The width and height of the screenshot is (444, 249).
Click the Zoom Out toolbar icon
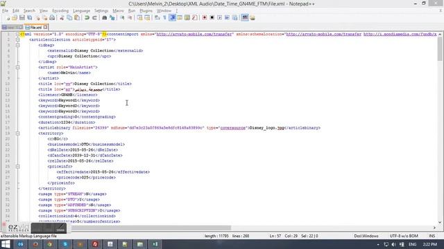click(130, 18)
